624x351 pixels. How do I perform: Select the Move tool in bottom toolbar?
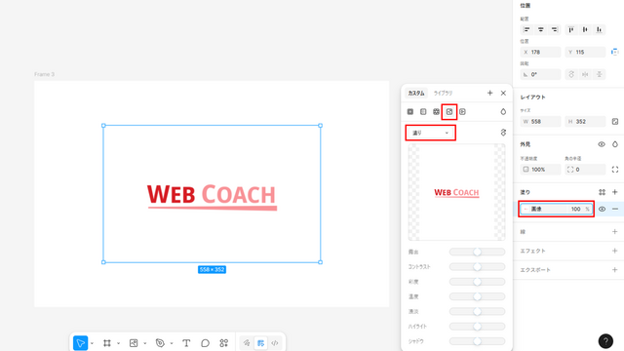point(80,343)
